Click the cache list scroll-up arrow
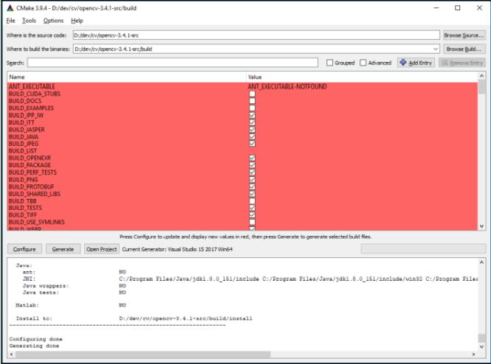The height and width of the screenshot is (364, 491). click(482, 76)
